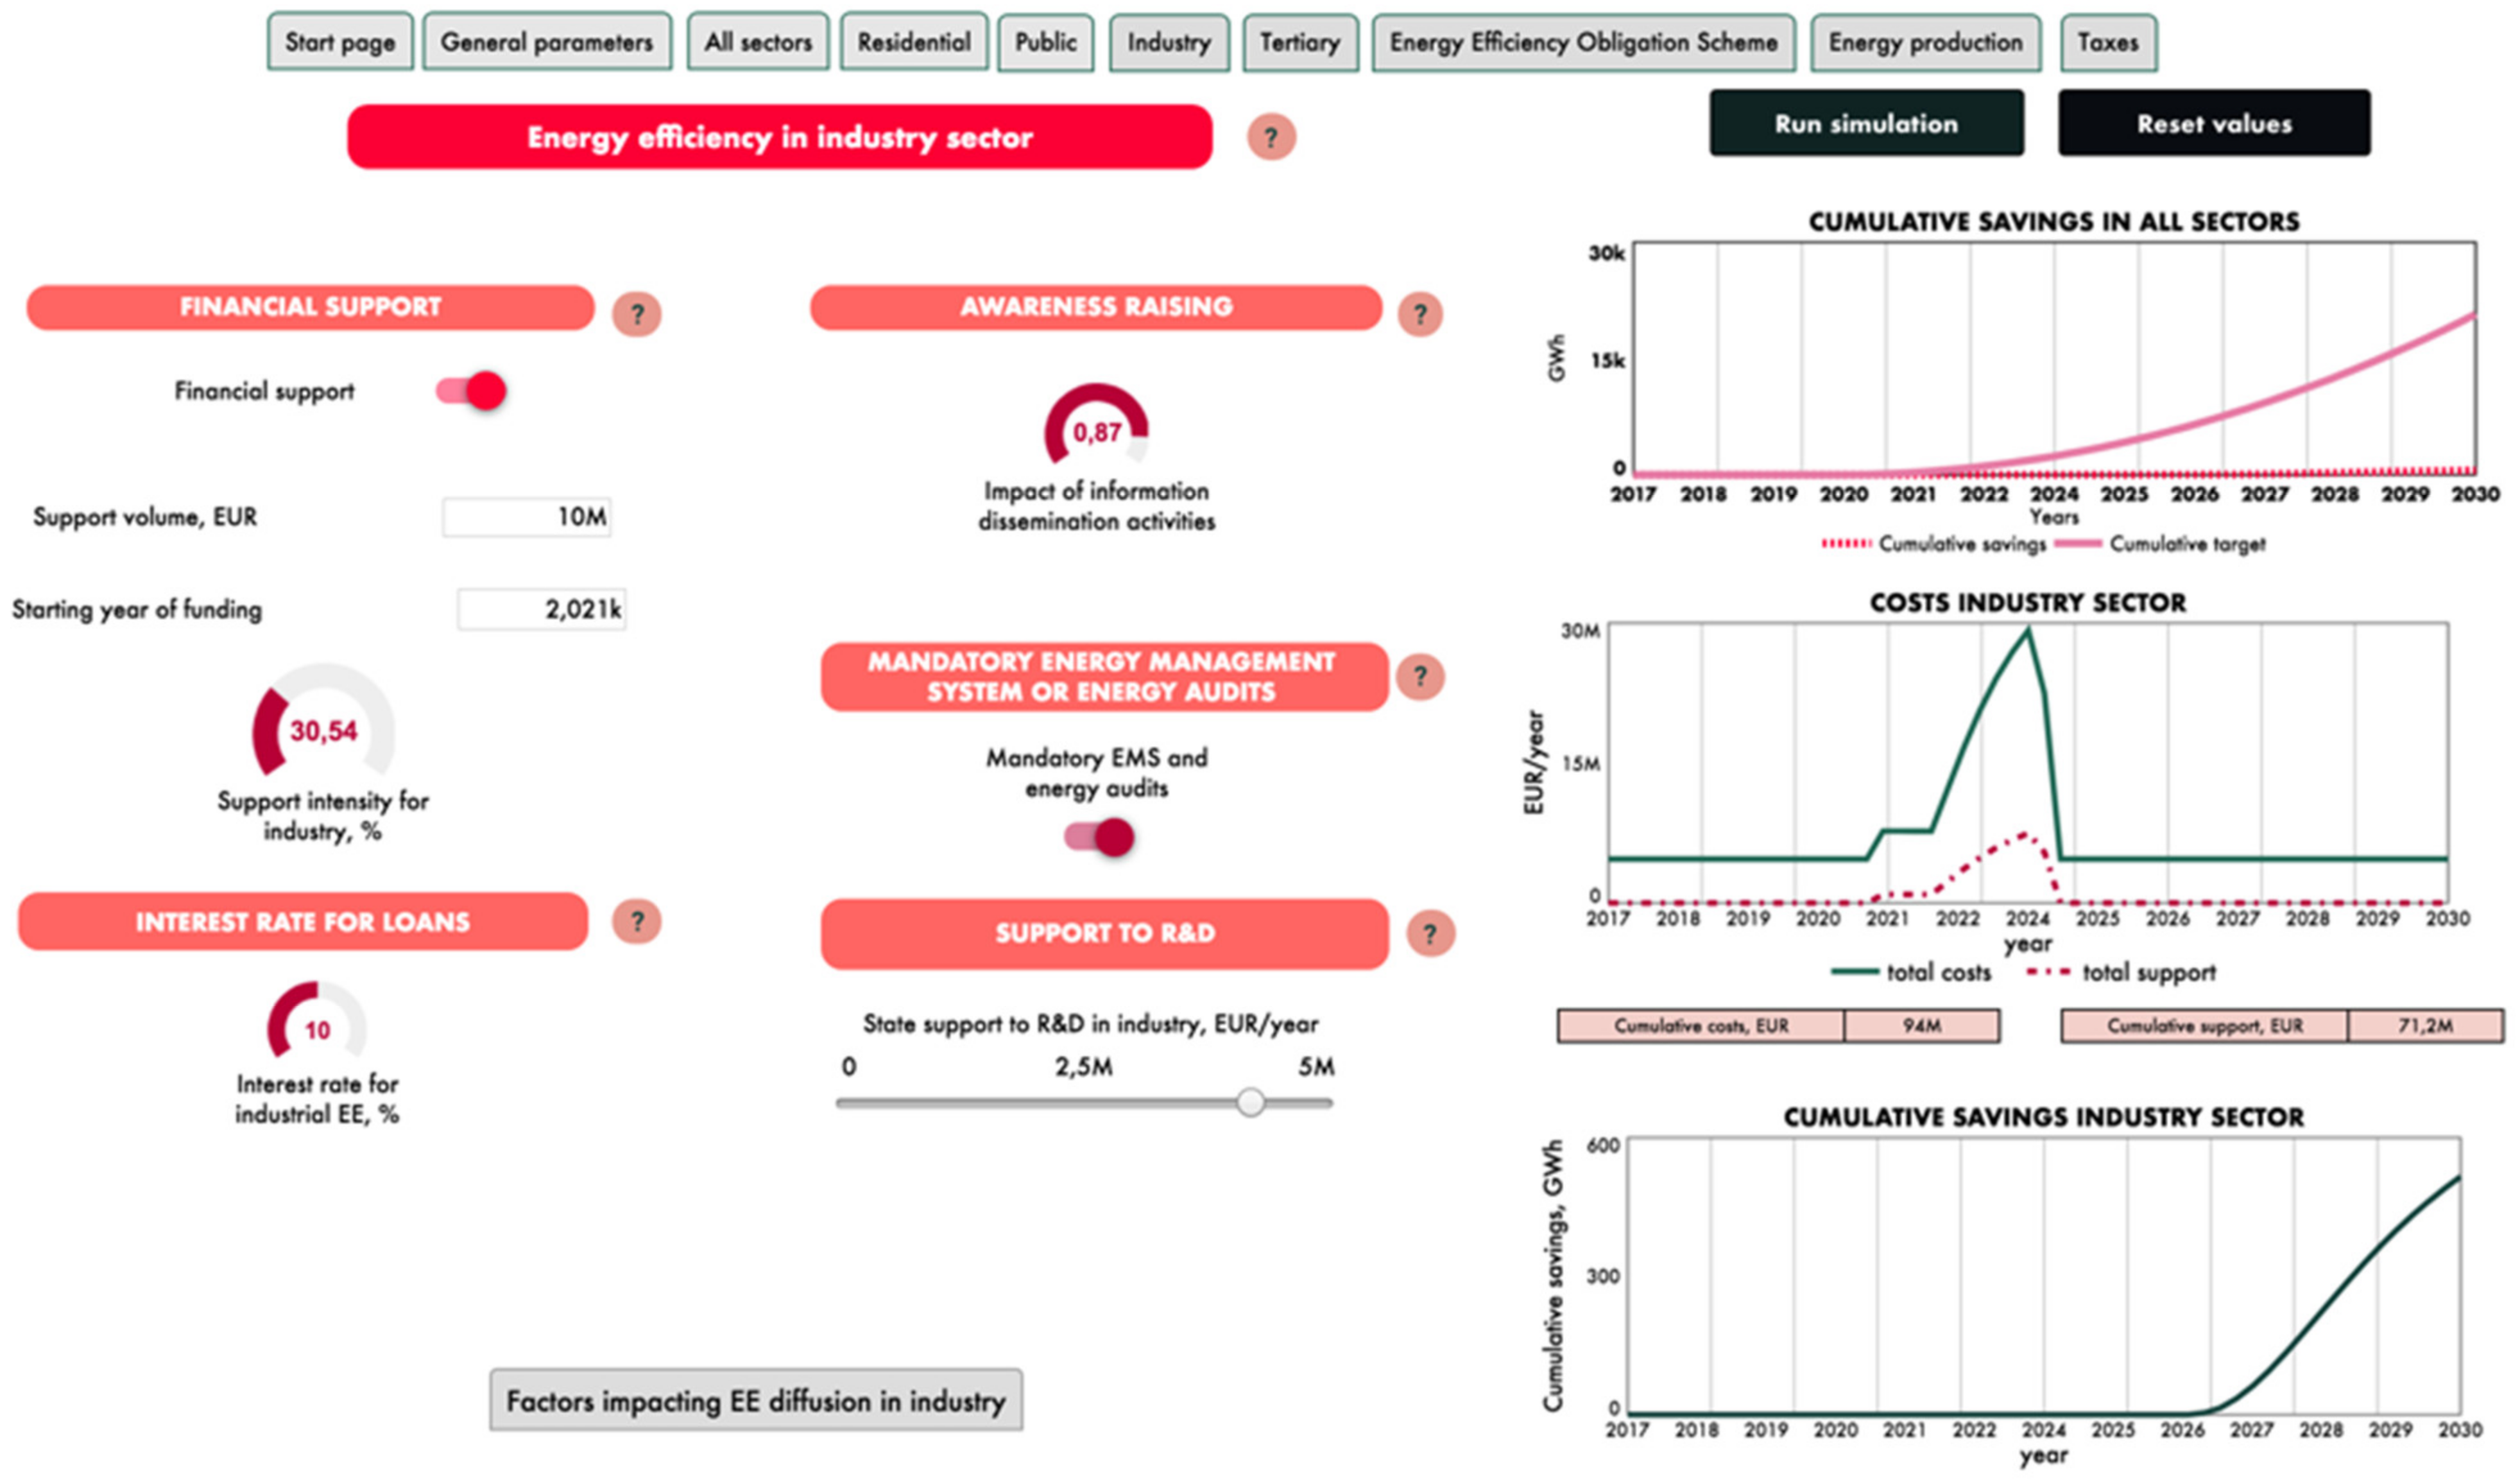Open the General parameters tab
Screen dimensions: 2520x1481
546,42
